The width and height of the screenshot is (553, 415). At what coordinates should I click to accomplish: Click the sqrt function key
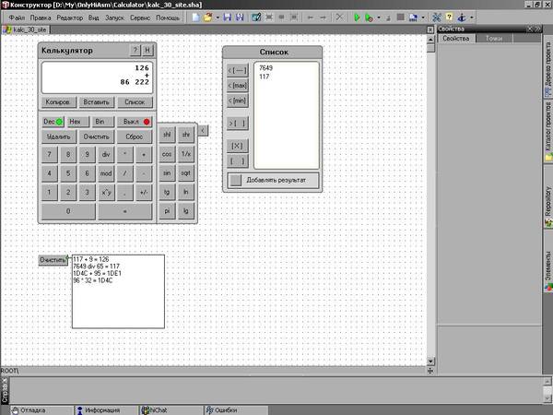coord(186,172)
